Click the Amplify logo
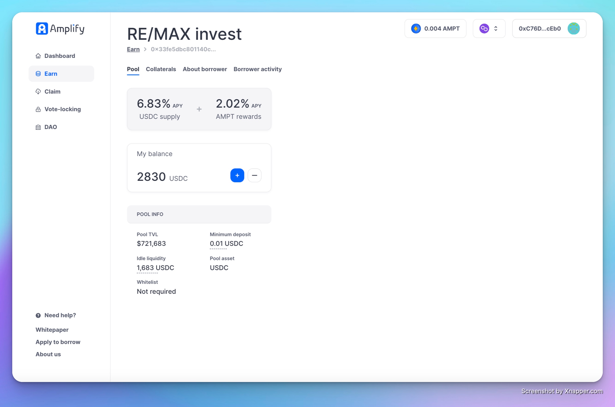 pyautogui.click(x=60, y=29)
